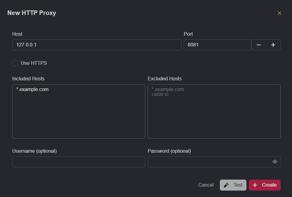Image resolution: width=292 pixels, height=197 pixels.
Task: Click the port stepper control group
Action: click(266, 45)
